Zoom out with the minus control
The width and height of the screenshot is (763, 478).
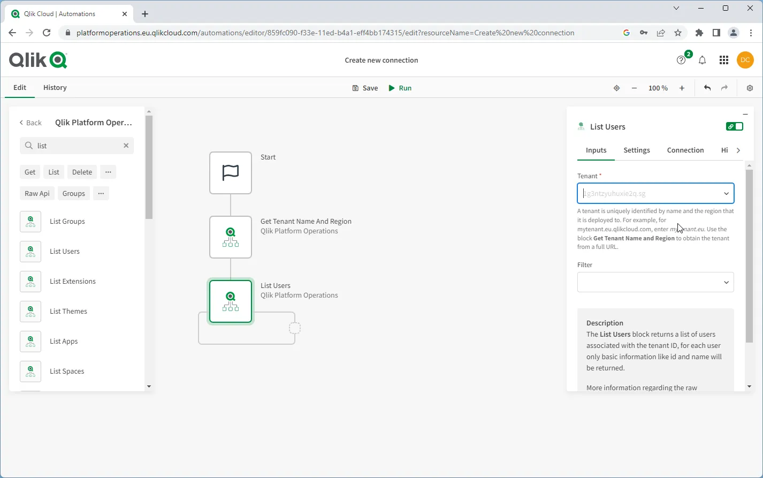pos(634,88)
